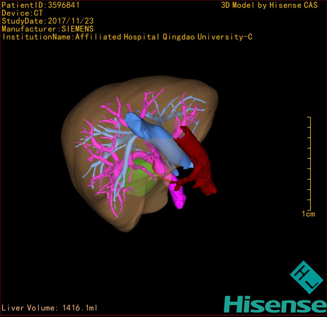Click the 1cm scale label

click(x=308, y=214)
